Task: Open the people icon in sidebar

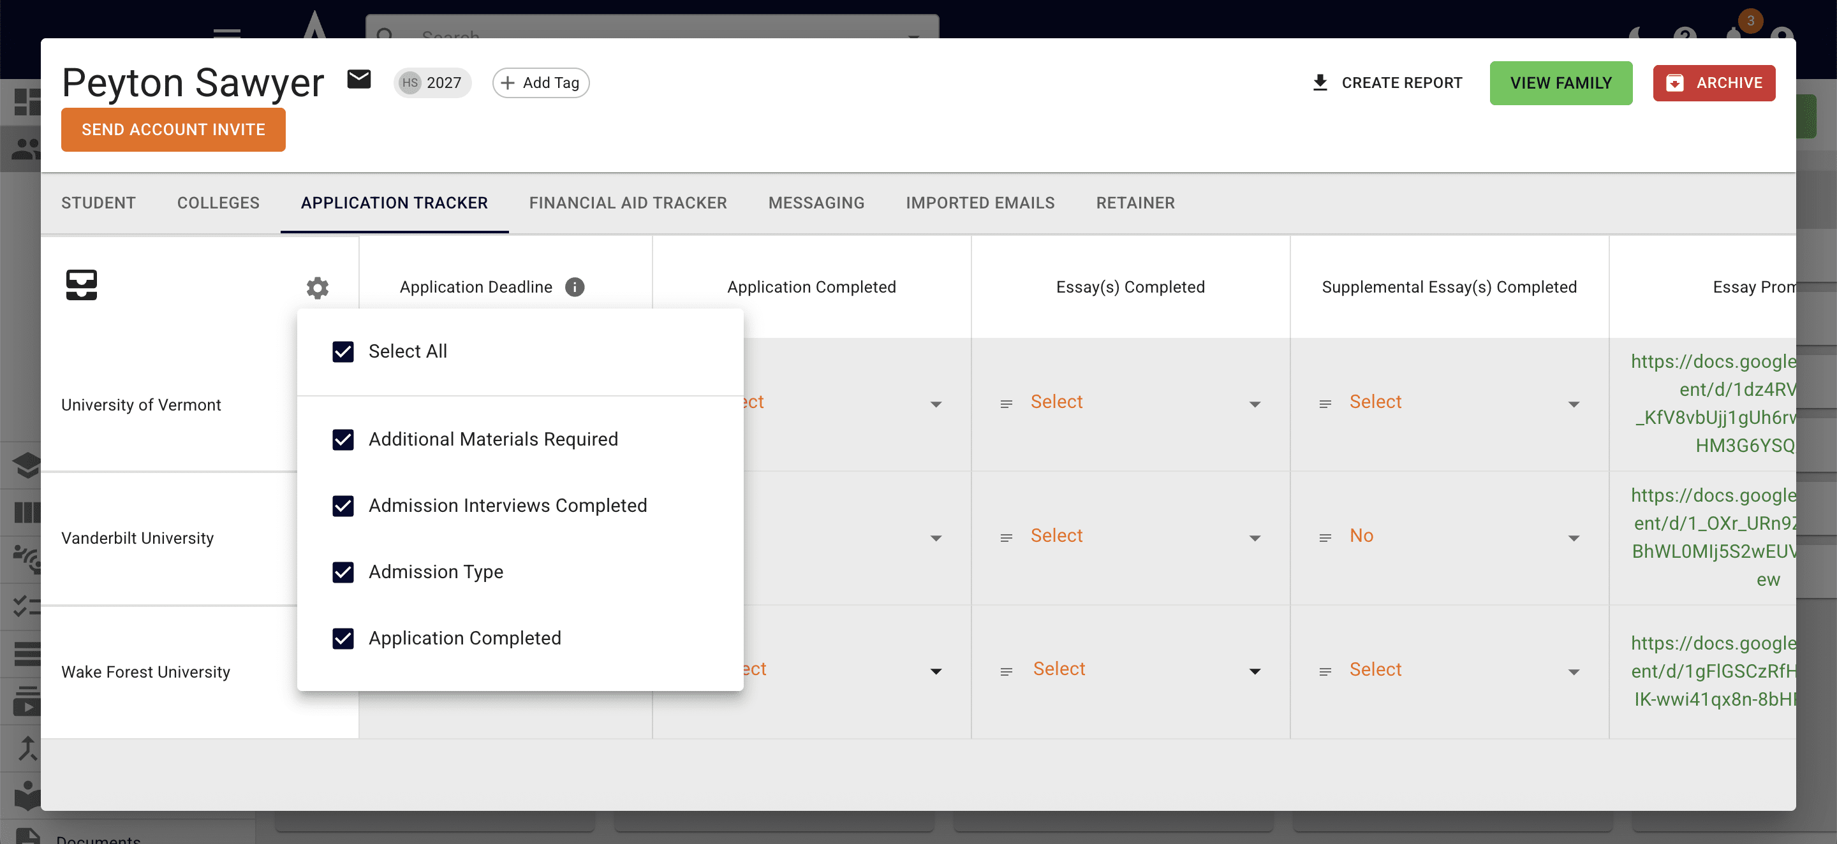Action: (x=27, y=149)
